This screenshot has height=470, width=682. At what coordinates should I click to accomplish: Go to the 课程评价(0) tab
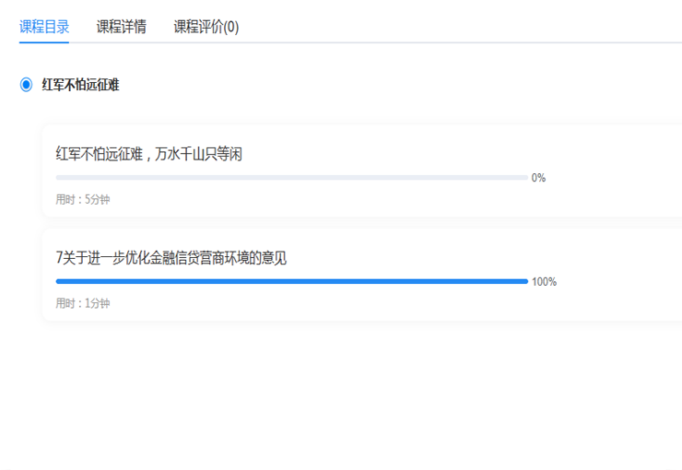click(206, 27)
